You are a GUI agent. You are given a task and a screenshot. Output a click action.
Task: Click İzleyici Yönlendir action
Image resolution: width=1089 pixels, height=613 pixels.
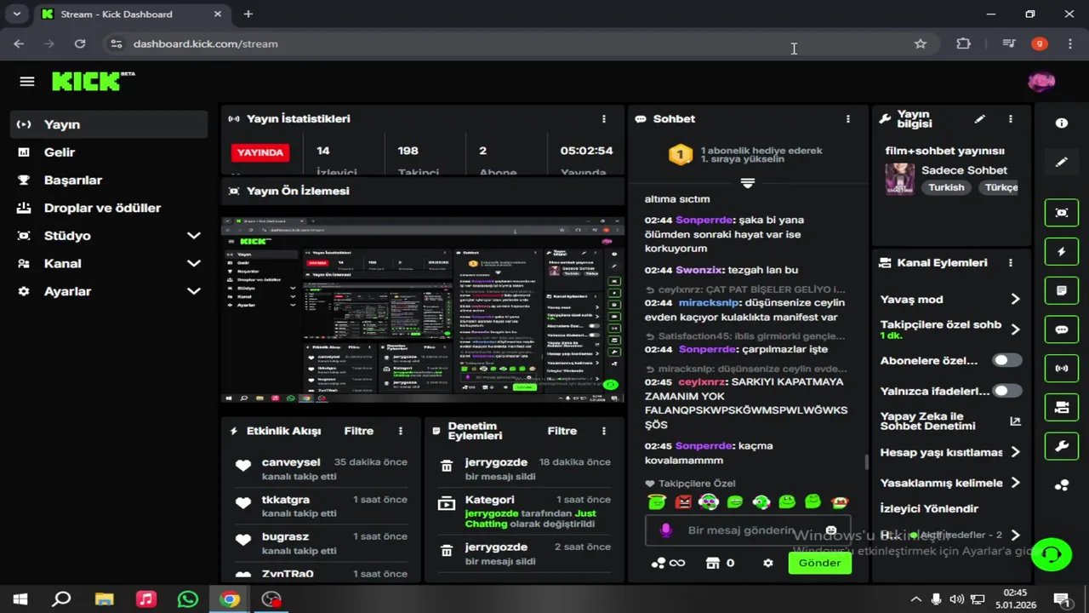click(929, 509)
